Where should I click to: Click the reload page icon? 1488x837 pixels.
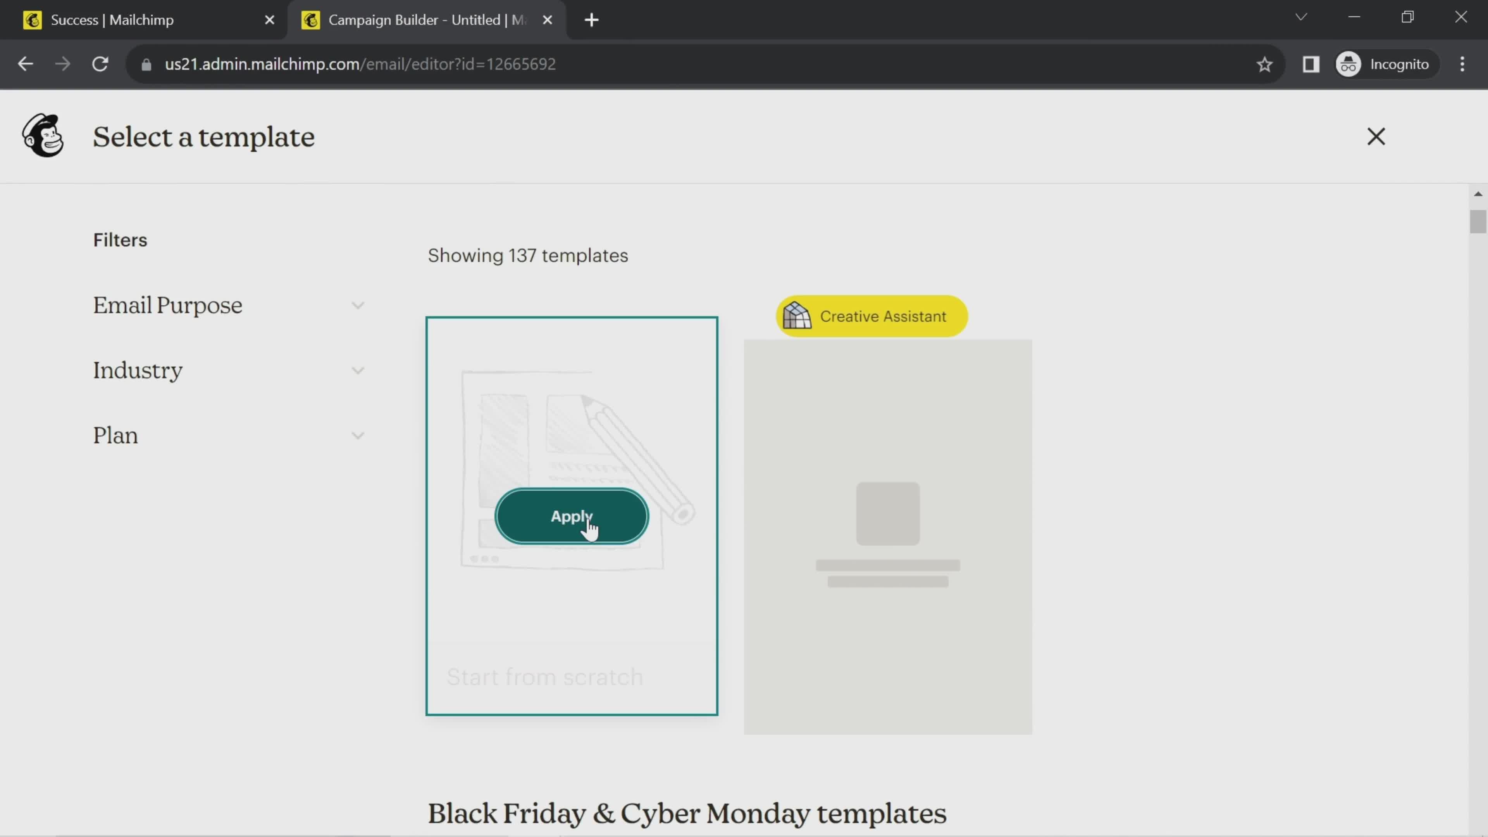[100, 64]
